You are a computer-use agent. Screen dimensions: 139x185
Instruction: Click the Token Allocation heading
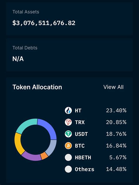(37, 87)
